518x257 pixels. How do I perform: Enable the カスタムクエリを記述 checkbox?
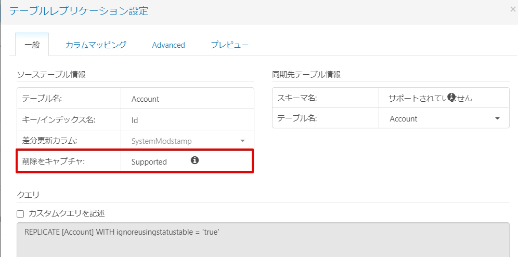coord(21,213)
